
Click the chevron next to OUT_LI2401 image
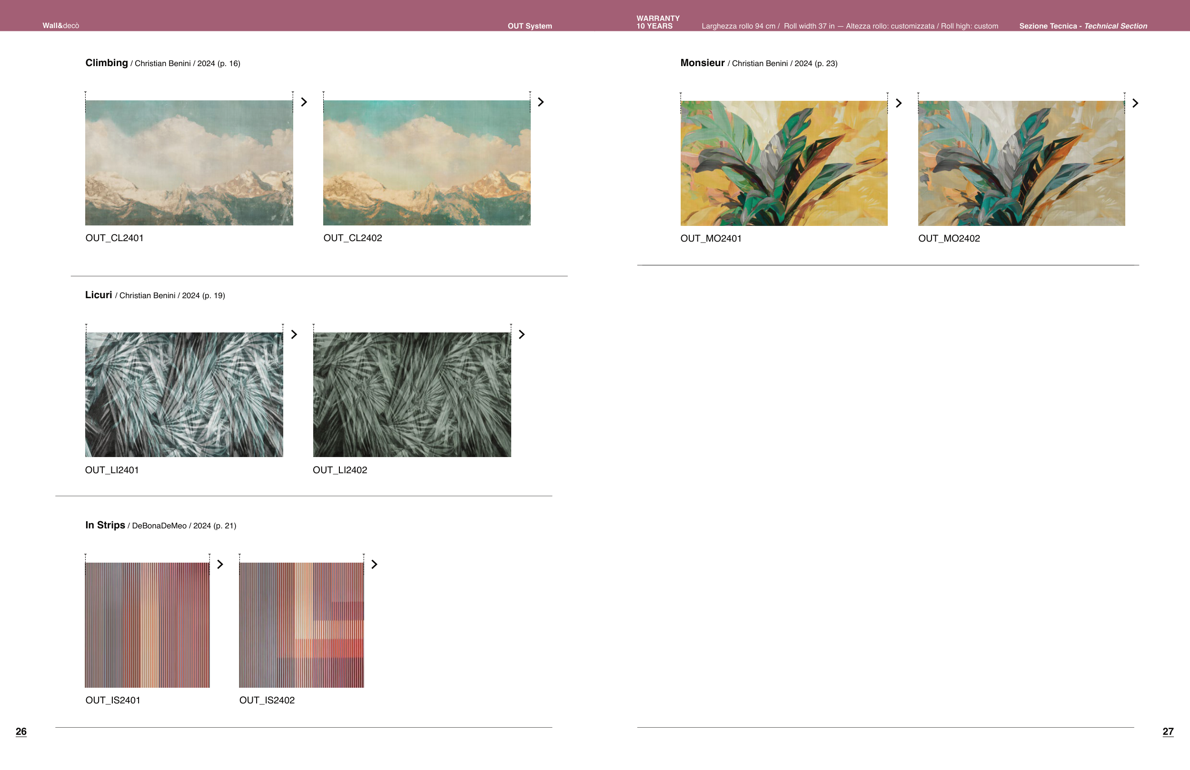(x=294, y=334)
